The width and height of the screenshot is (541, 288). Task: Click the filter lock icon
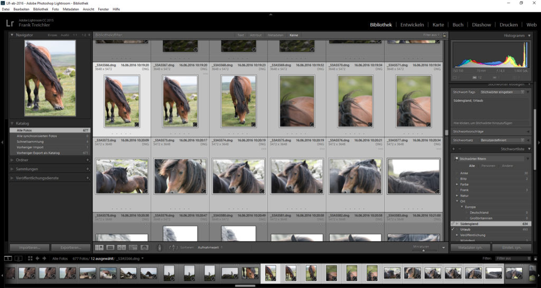[444, 35]
